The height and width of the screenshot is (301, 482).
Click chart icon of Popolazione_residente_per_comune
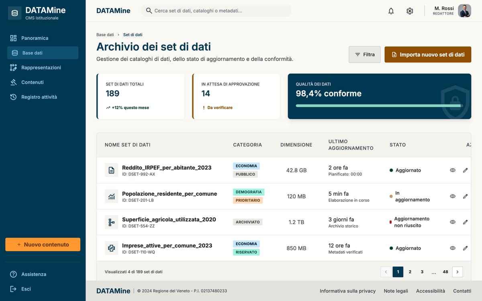112,196
